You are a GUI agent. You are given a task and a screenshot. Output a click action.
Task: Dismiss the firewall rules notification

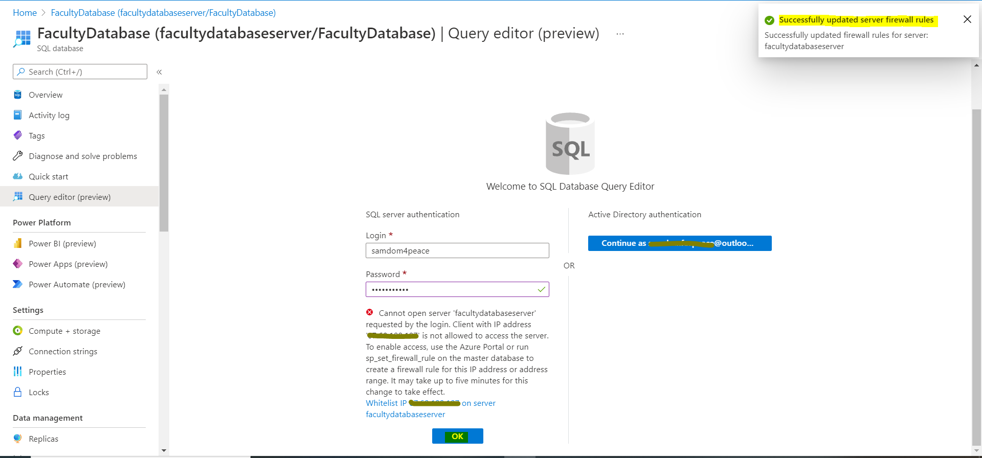(967, 19)
